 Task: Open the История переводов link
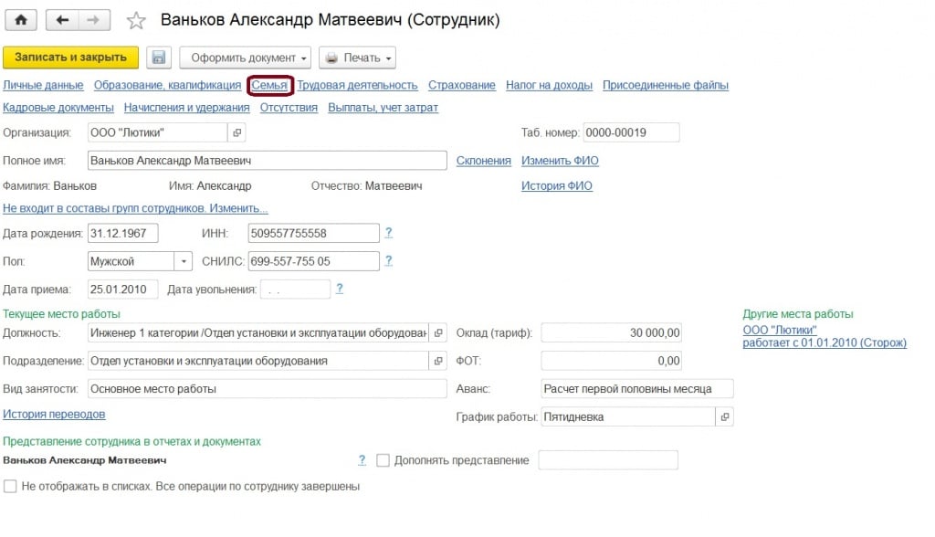(x=54, y=414)
